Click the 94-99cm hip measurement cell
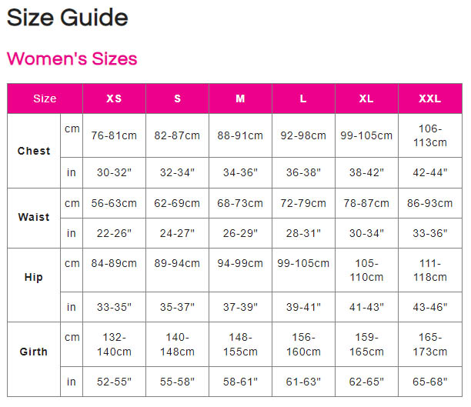 240,263
